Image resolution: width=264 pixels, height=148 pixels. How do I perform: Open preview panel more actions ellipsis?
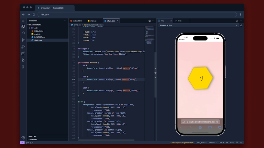241,21
